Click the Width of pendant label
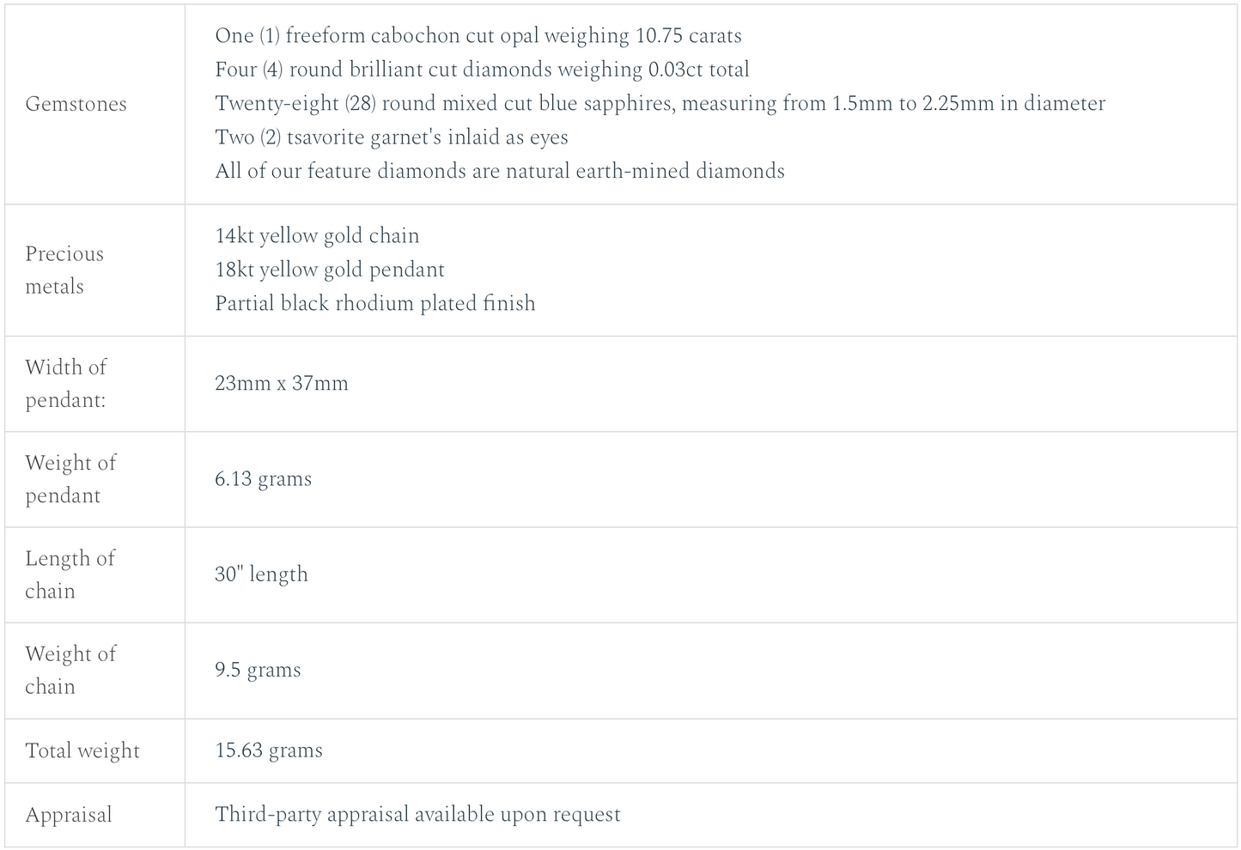 point(65,383)
